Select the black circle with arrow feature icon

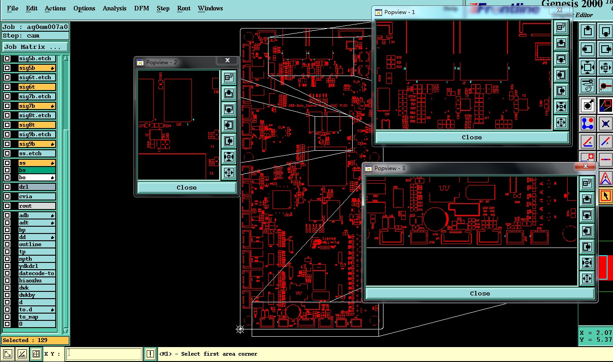pyautogui.click(x=588, y=105)
